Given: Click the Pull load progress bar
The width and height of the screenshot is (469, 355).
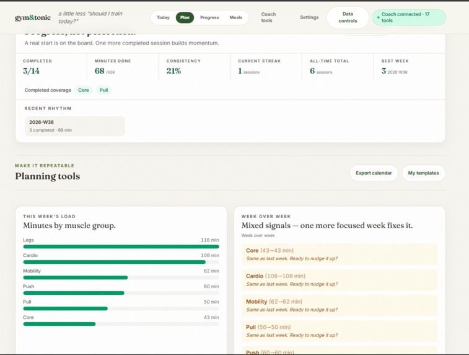Looking at the screenshot, I should tap(121, 309).
